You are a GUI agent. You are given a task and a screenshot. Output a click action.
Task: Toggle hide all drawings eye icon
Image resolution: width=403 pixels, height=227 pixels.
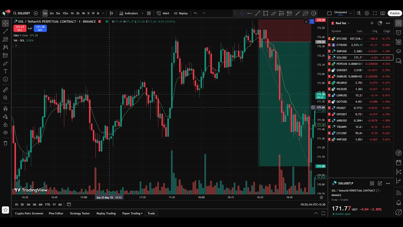(5, 132)
